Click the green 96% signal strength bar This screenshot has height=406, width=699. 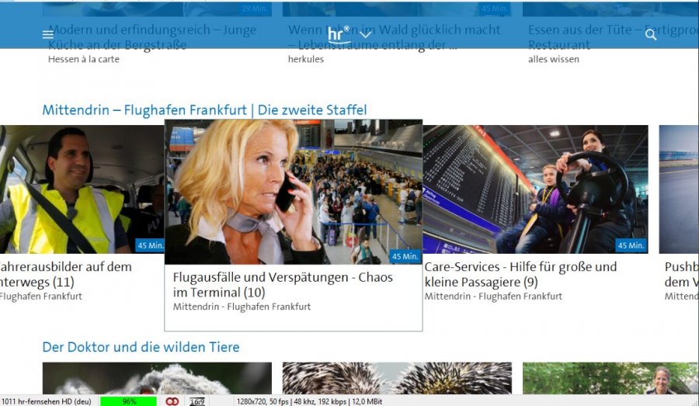pyautogui.click(x=128, y=401)
